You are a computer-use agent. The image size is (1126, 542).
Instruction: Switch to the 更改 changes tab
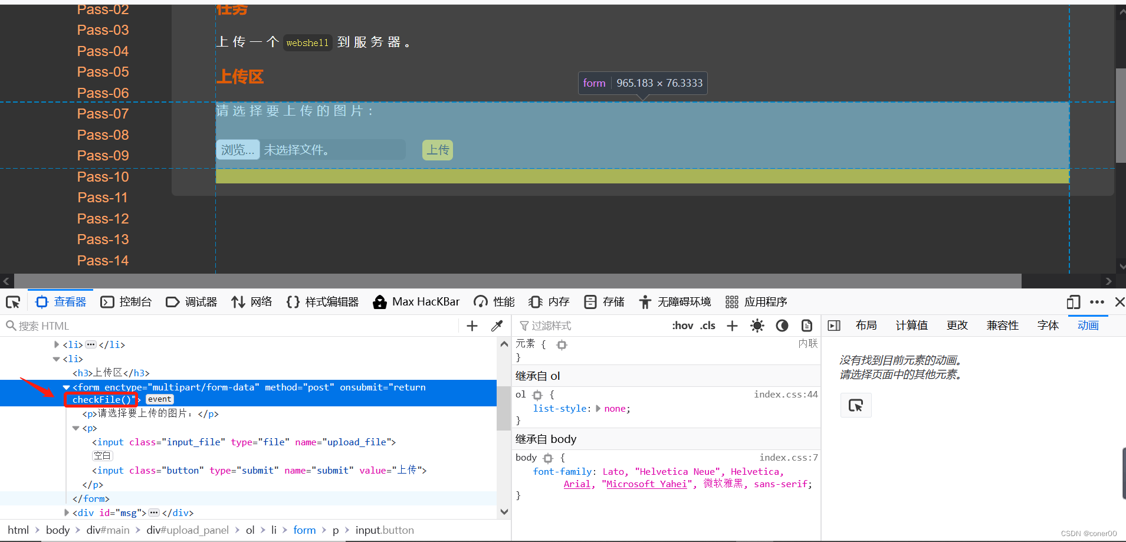(x=957, y=326)
